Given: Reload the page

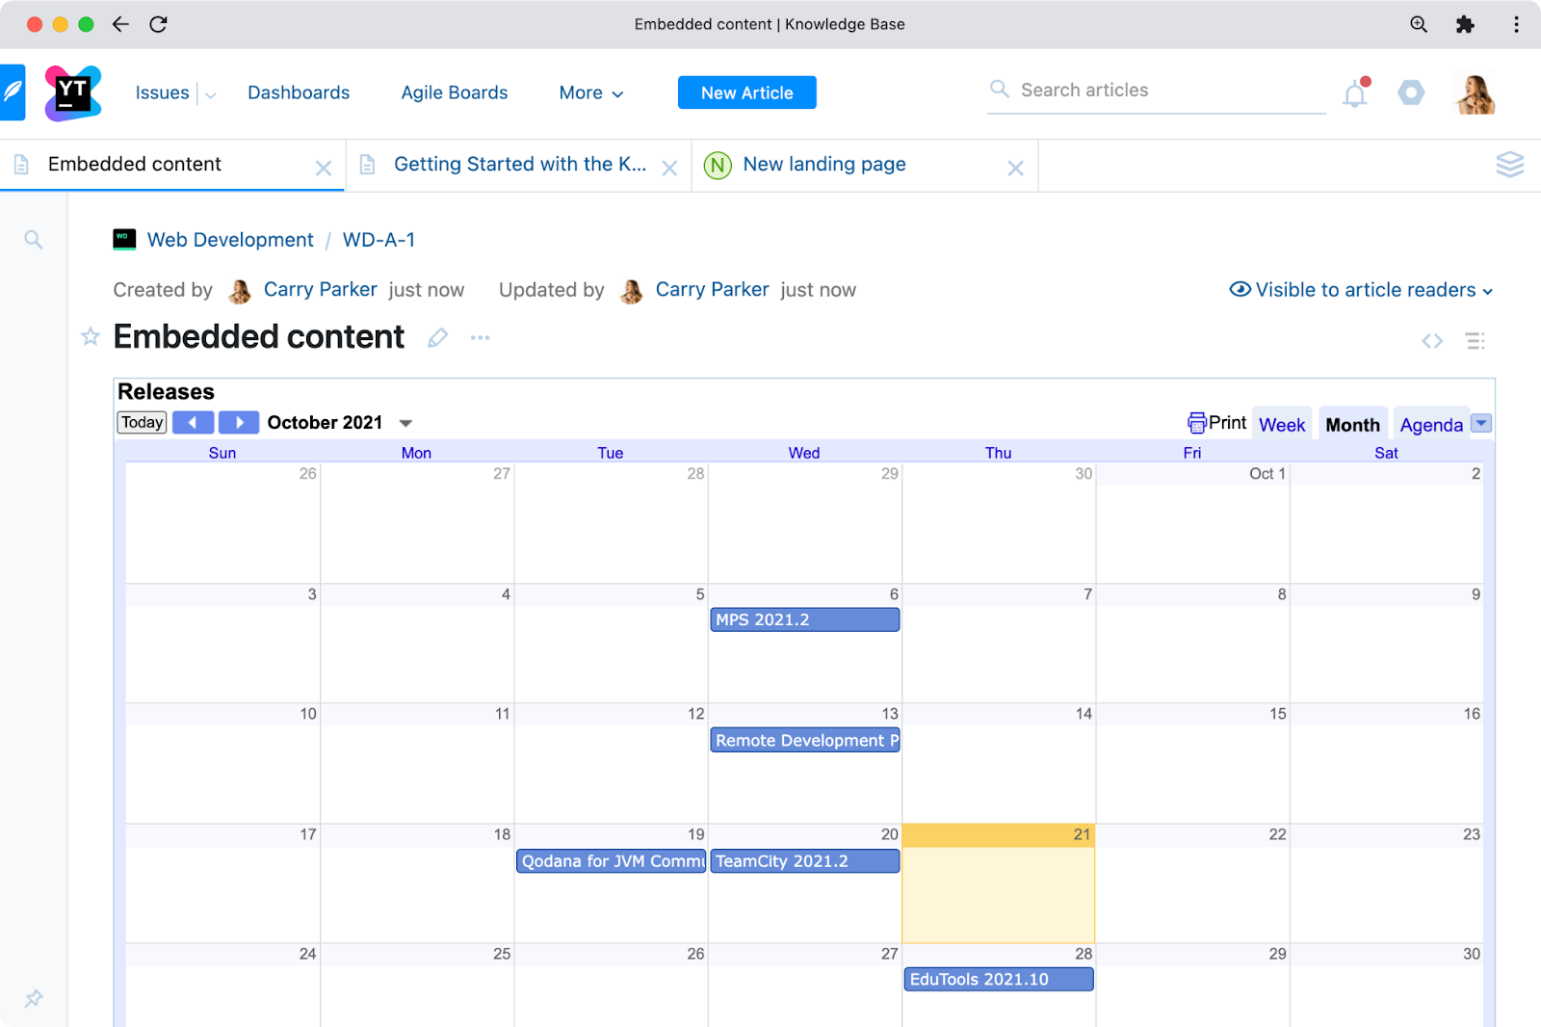Looking at the screenshot, I should pos(159,24).
